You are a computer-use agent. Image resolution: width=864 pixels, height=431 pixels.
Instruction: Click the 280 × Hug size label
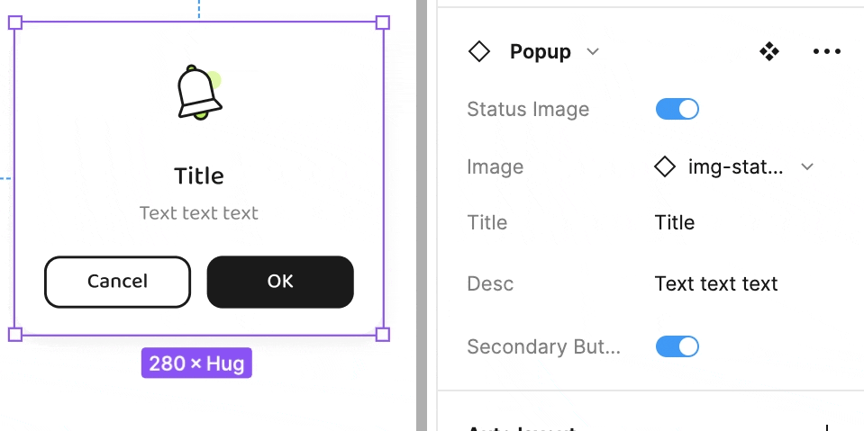coord(196,364)
